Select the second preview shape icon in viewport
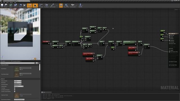The image size is (180, 101). 33,59
